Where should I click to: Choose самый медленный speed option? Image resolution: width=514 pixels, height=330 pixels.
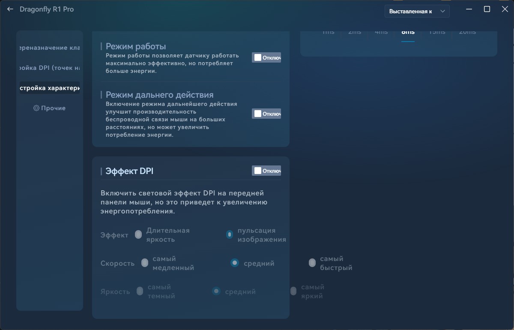pyautogui.click(x=145, y=263)
